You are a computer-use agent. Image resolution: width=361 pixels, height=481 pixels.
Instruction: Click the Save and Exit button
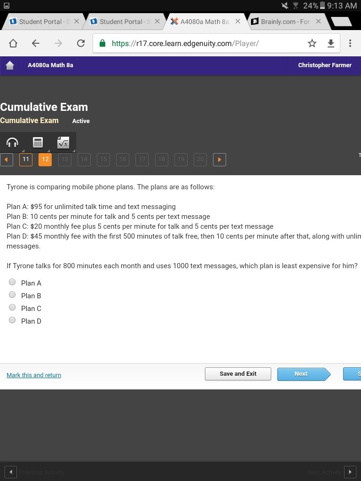point(238,374)
